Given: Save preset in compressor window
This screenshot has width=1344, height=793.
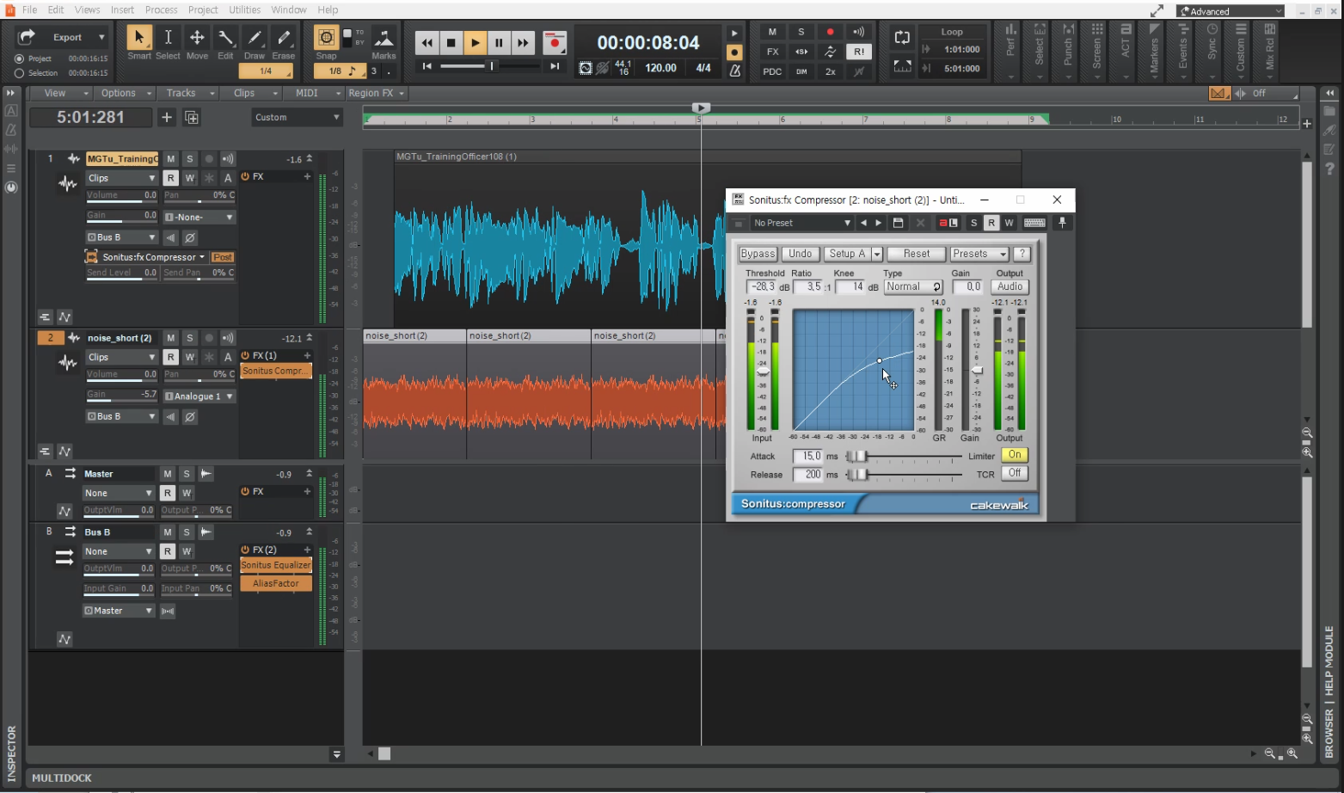Looking at the screenshot, I should click(x=898, y=223).
